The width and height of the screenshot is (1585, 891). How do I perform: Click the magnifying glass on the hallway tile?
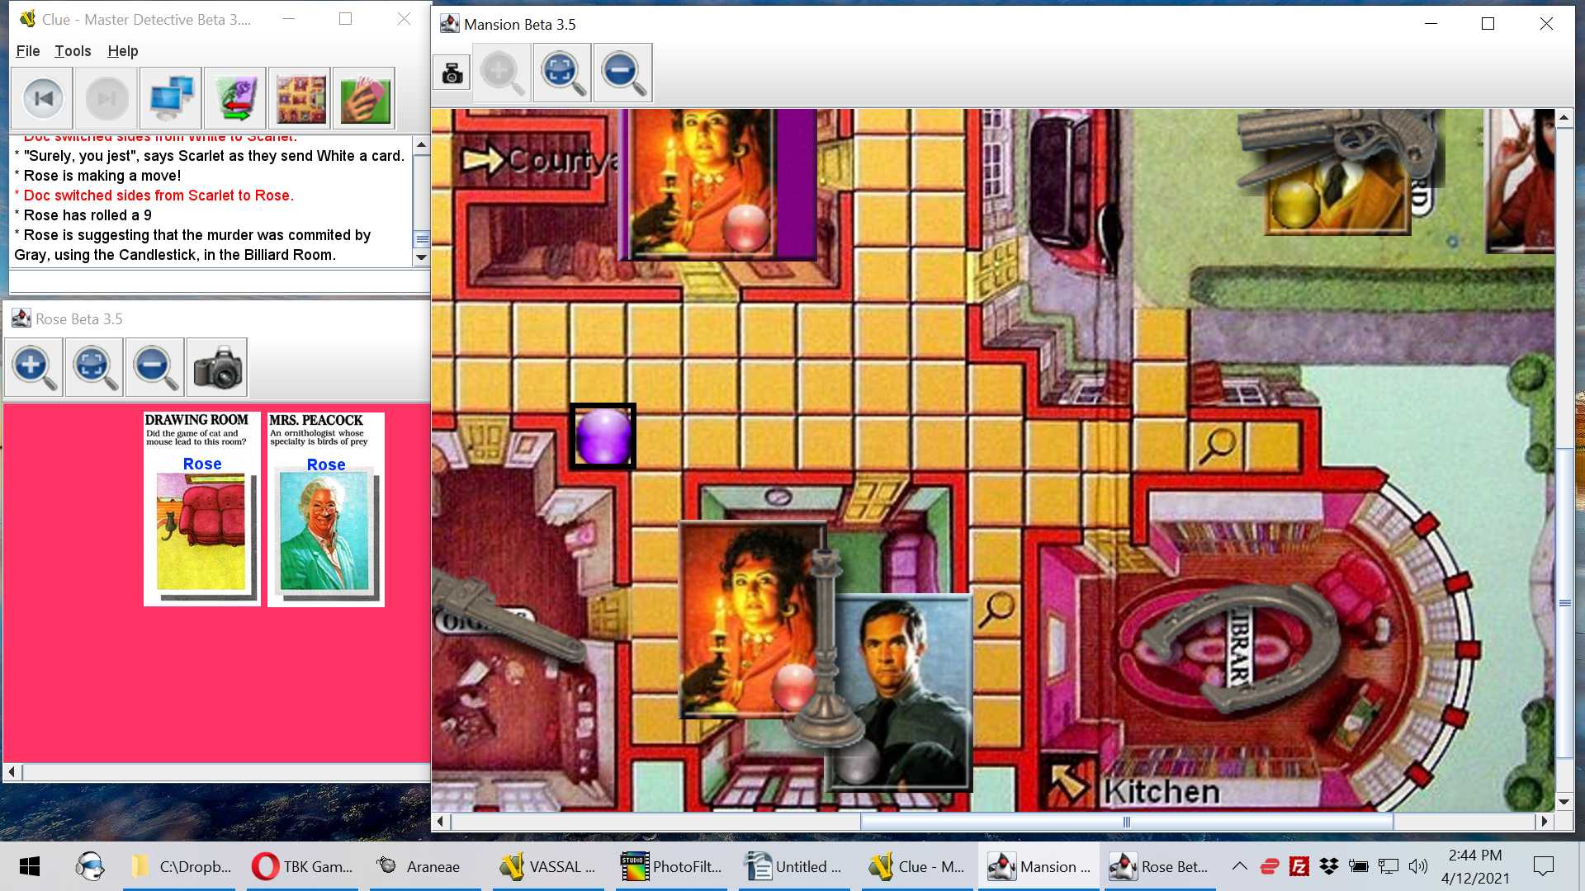pyautogui.click(x=1218, y=445)
